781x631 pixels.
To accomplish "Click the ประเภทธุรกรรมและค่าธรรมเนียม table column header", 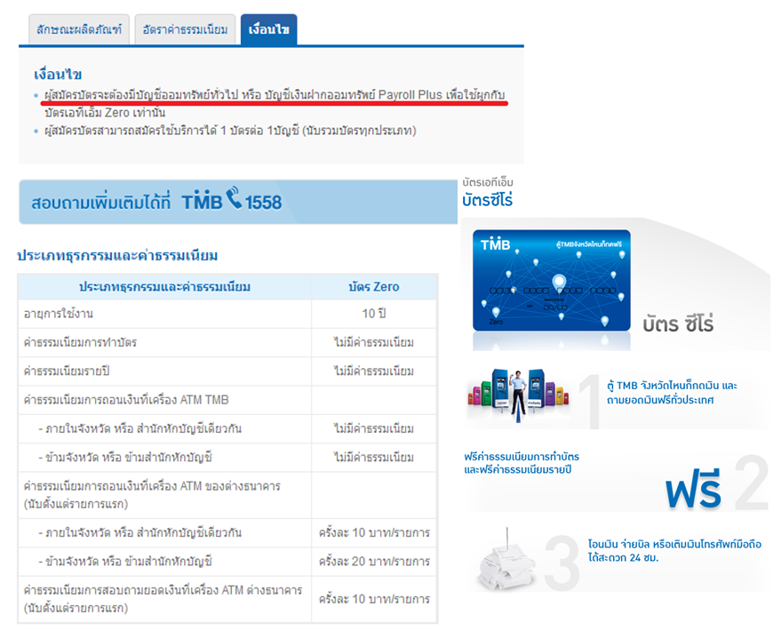I will point(165,287).
